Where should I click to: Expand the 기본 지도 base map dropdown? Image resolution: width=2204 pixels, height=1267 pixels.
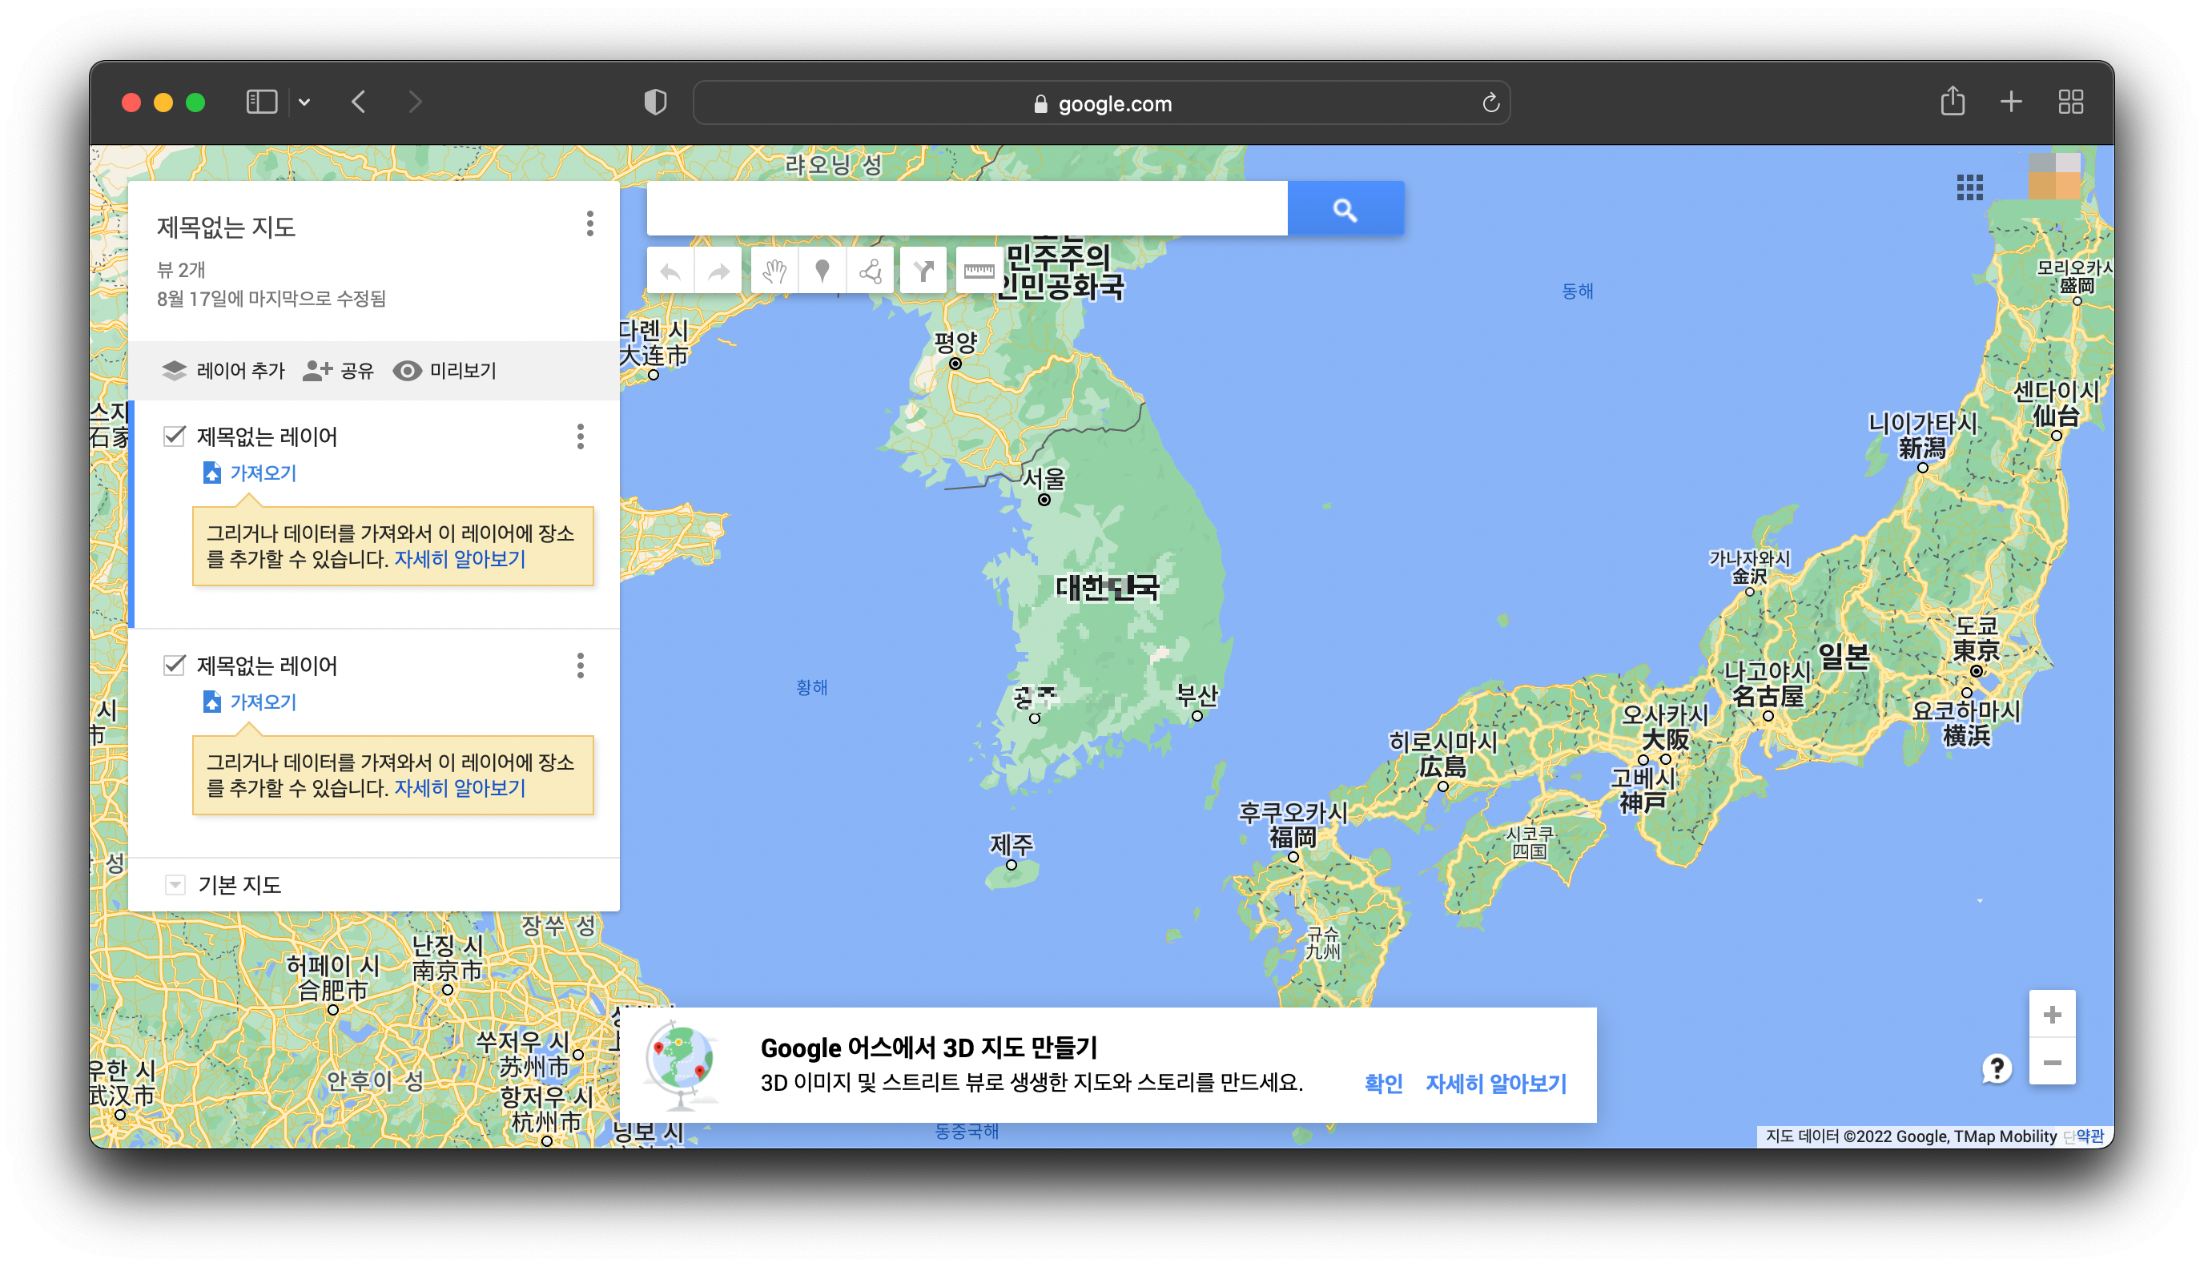click(x=175, y=885)
